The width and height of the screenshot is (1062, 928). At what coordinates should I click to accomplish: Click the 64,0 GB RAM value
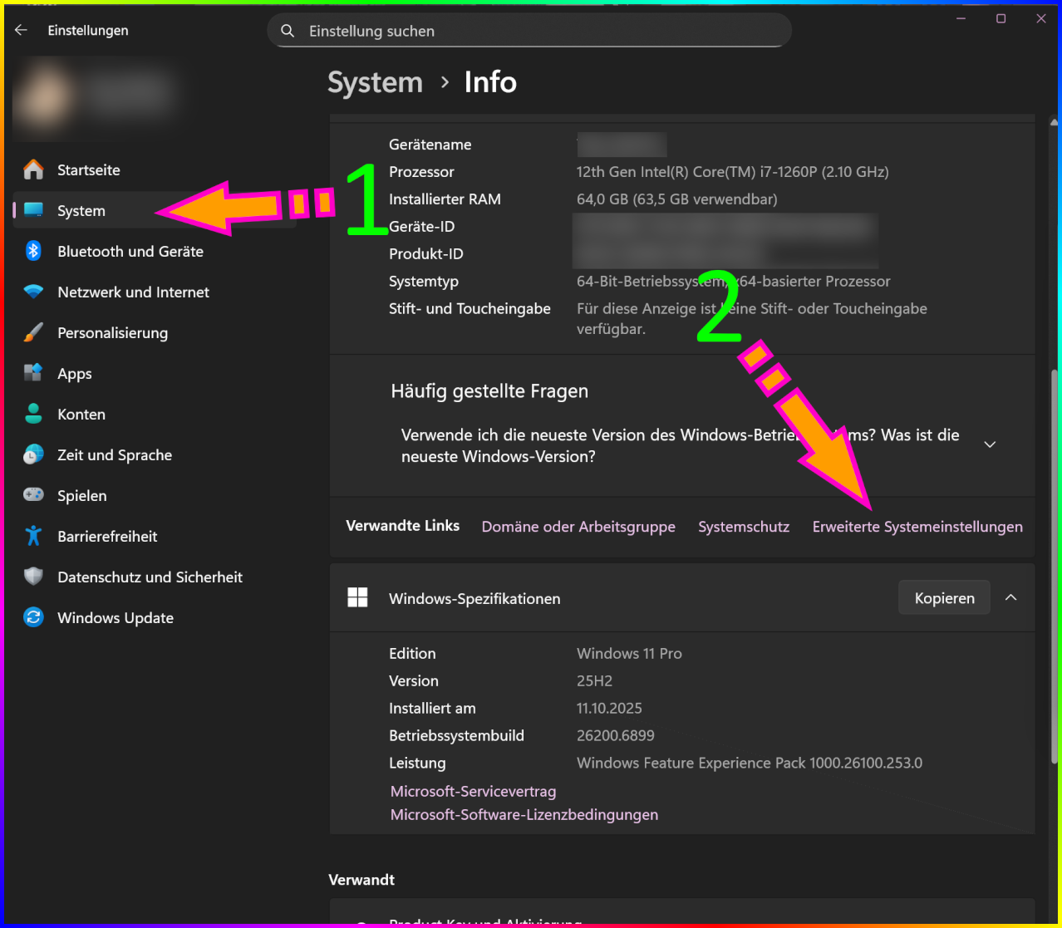pyautogui.click(x=676, y=199)
